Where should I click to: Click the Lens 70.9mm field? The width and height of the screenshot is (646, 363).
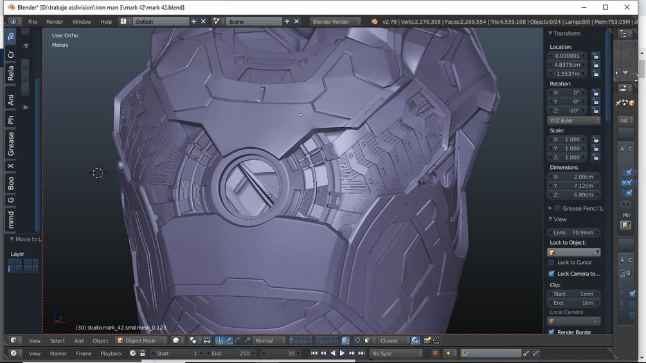click(573, 232)
